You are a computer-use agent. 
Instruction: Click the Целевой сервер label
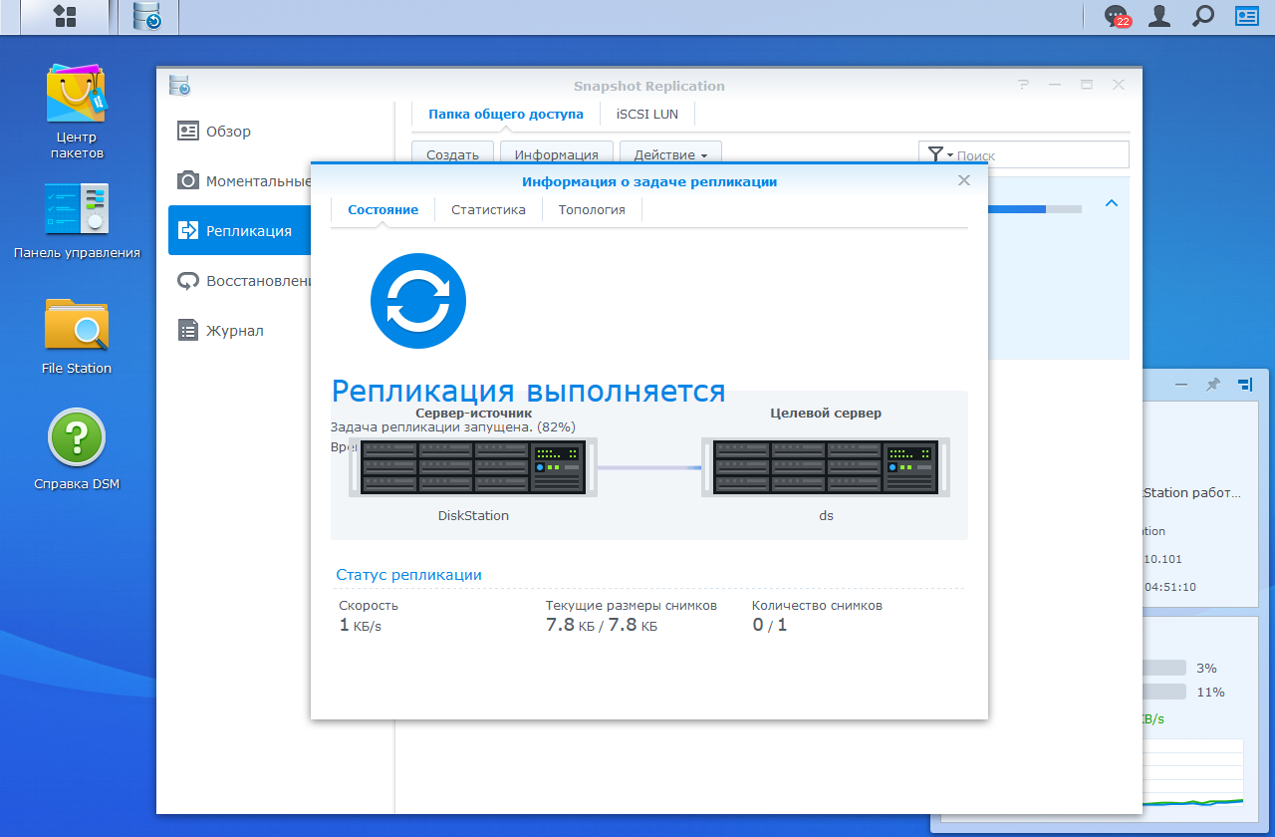826,413
